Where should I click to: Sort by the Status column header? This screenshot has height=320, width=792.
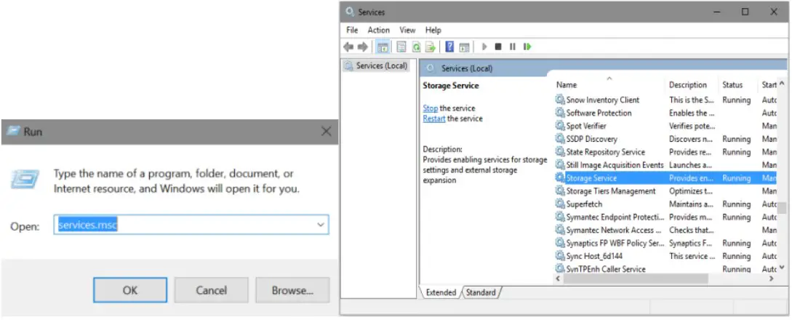click(x=732, y=85)
